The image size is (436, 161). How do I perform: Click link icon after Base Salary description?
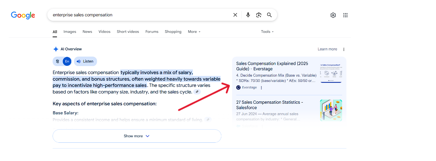click(208, 120)
